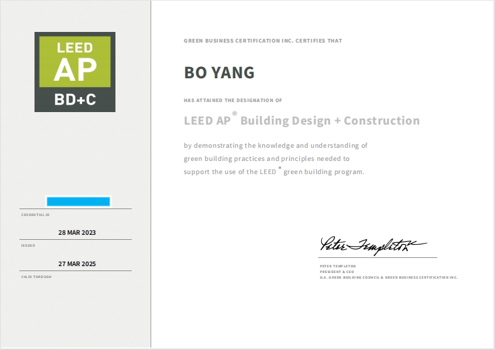Click the printed name 'PETER TEMPLETON'
The image size is (495, 350).
(338, 266)
